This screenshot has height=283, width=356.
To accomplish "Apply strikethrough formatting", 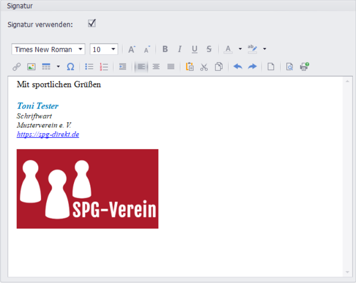I will (x=209, y=49).
